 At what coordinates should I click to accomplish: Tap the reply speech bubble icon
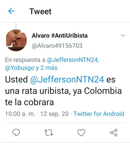pos(16,133)
